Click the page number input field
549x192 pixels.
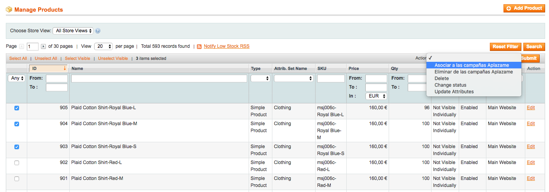[x=33, y=47]
